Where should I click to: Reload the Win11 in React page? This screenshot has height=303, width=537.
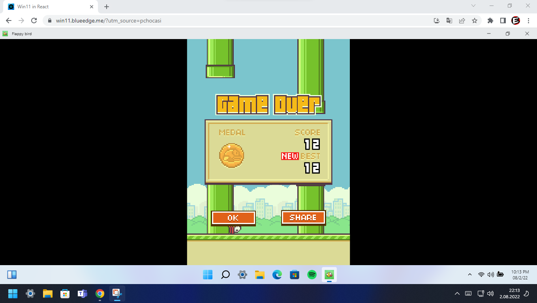click(34, 21)
